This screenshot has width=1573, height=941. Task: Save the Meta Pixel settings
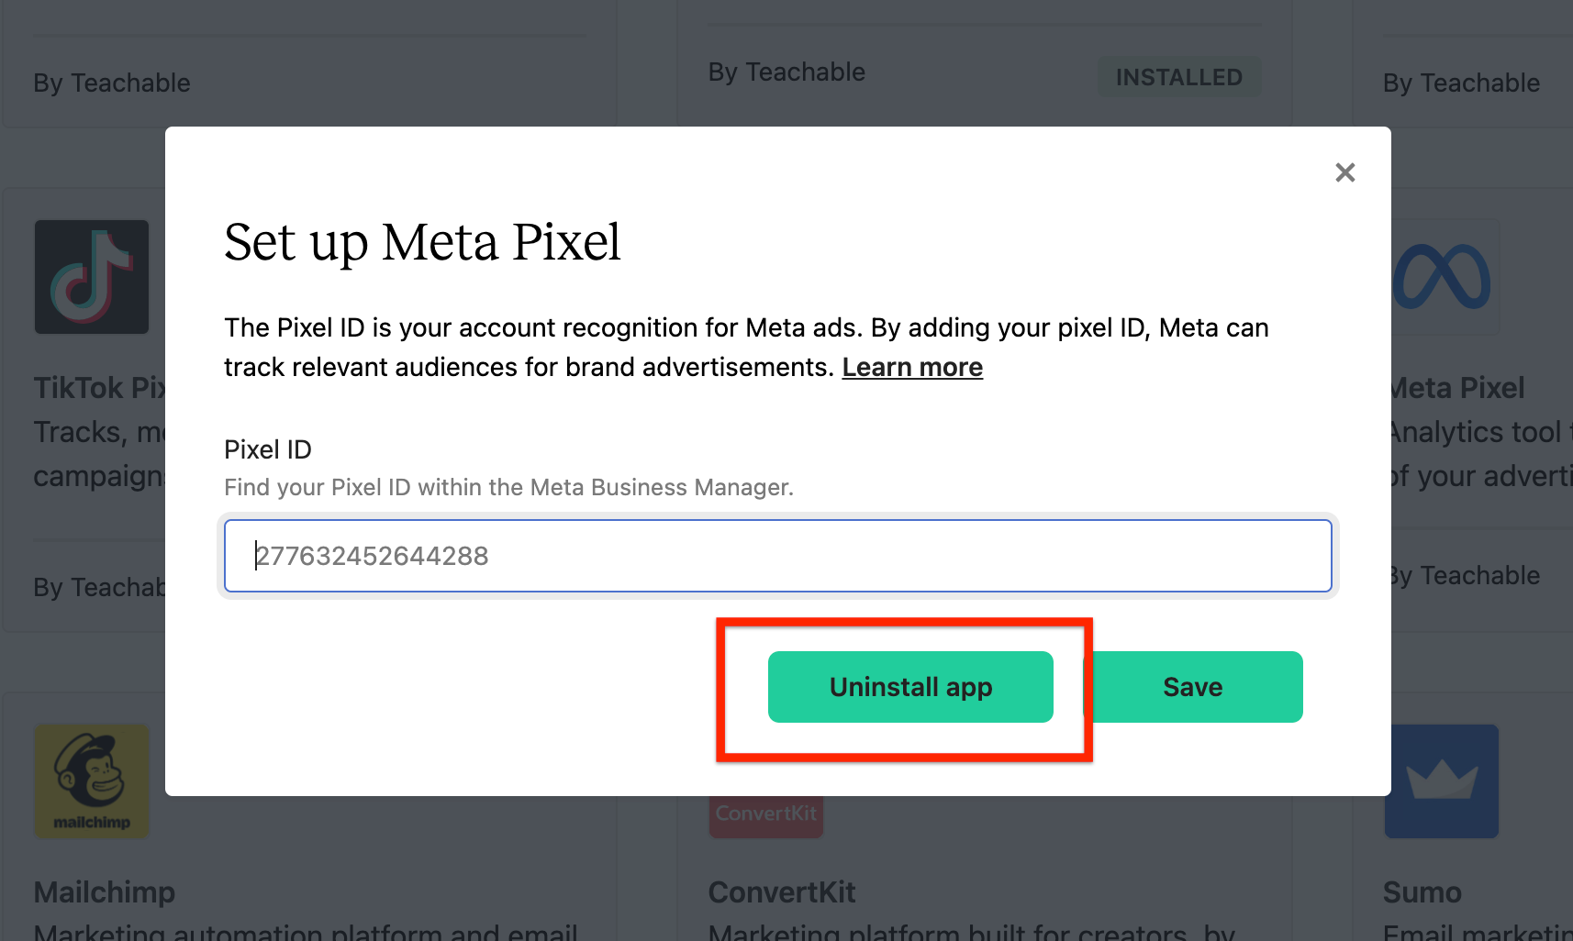(1193, 687)
